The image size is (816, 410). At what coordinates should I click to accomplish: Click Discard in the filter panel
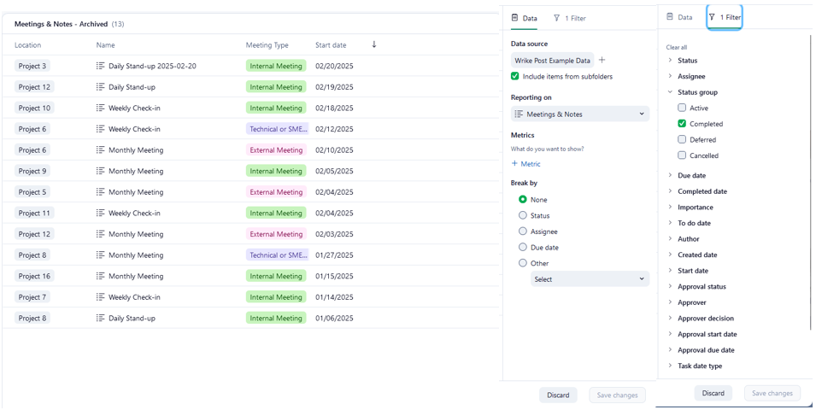click(x=713, y=393)
